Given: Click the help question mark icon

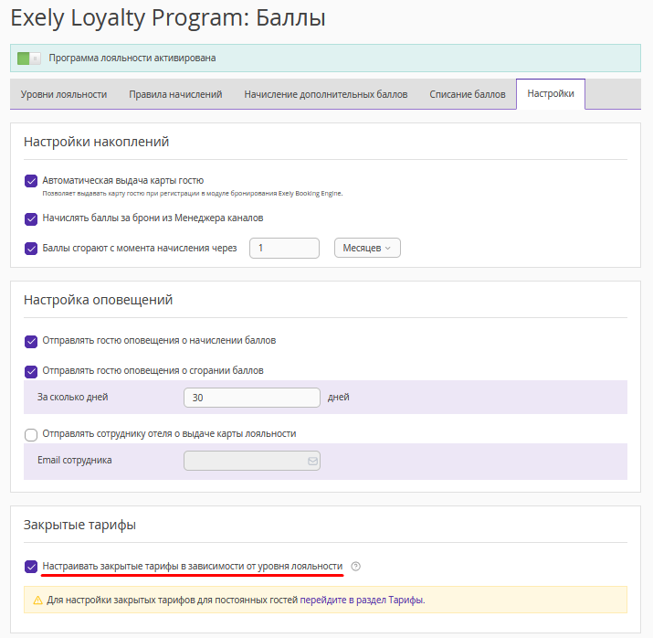Looking at the screenshot, I should pyautogui.click(x=355, y=567).
